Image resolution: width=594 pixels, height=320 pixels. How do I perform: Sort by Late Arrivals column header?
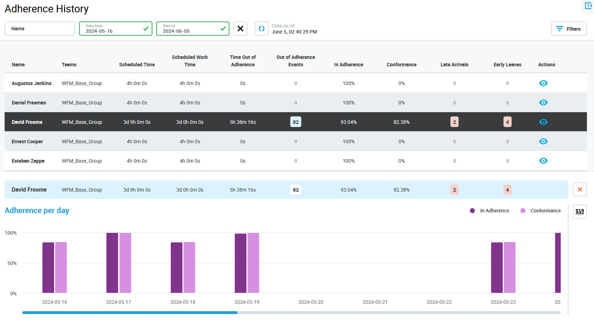click(x=454, y=65)
